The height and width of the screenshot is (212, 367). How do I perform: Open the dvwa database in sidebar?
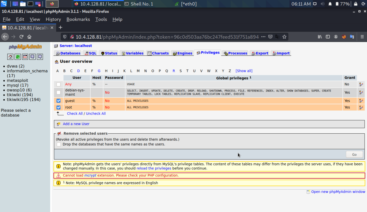[16, 66]
